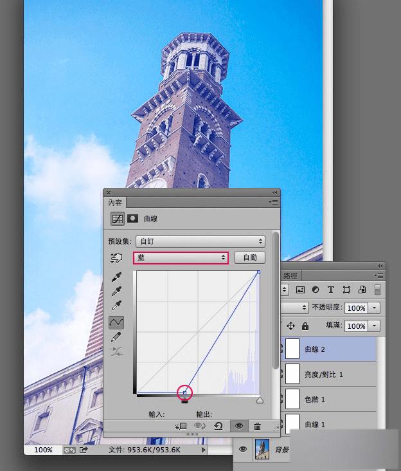Select the gray point eyedropper
401x471 pixels.
pyautogui.click(x=116, y=291)
